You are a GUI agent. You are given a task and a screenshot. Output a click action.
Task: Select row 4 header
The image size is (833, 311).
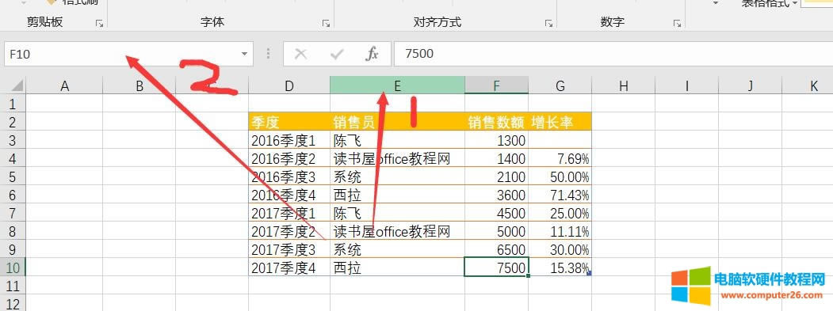pyautogui.click(x=13, y=158)
